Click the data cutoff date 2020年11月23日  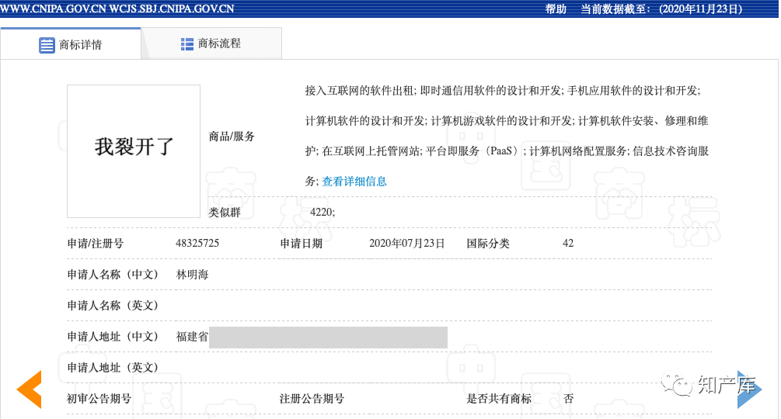(701, 9)
